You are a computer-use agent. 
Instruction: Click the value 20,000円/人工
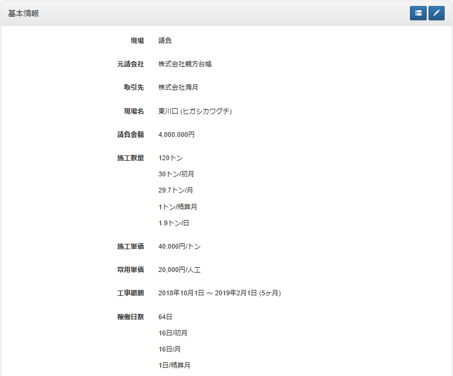pyautogui.click(x=179, y=270)
